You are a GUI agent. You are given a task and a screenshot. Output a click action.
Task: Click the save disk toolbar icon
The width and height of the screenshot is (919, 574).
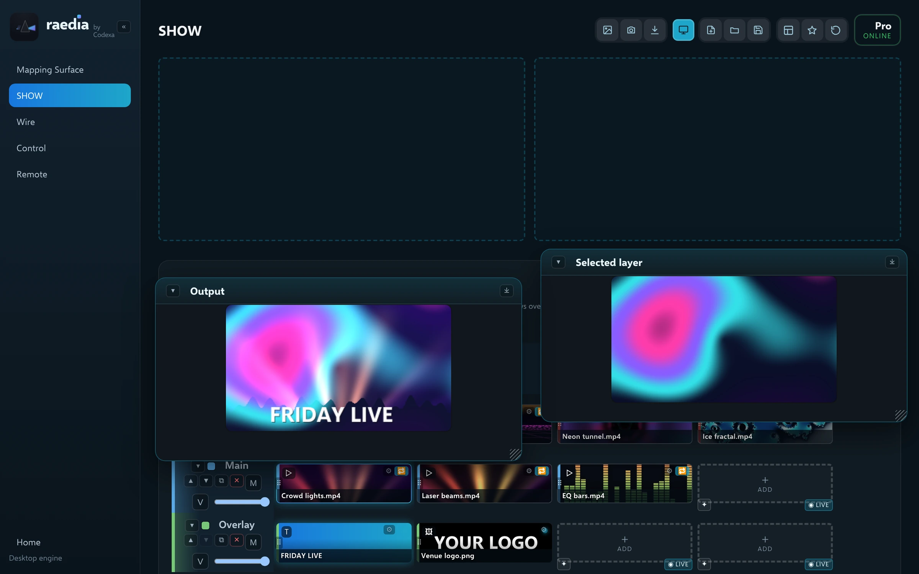point(758,30)
